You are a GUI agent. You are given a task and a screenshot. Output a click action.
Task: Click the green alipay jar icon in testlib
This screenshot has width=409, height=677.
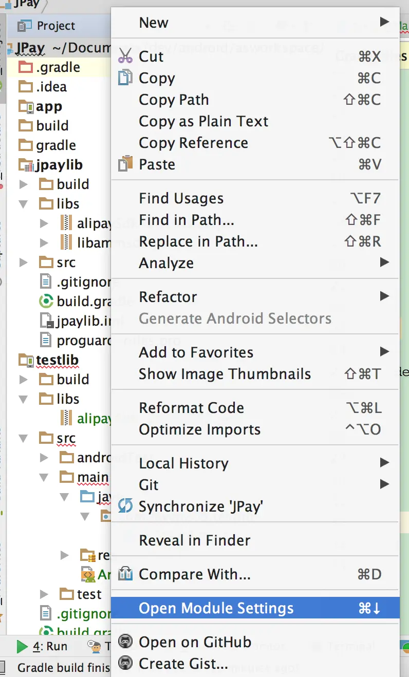pyautogui.click(x=66, y=418)
